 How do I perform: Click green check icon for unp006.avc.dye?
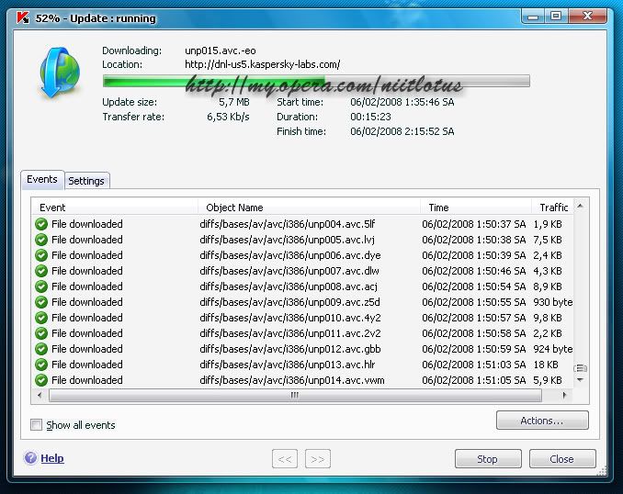[x=41, y=255]
